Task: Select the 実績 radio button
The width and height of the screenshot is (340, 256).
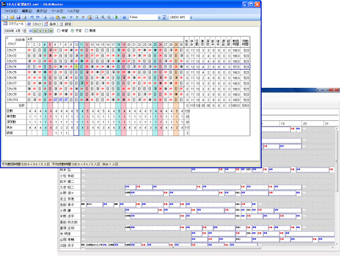Action: (86, 31)
